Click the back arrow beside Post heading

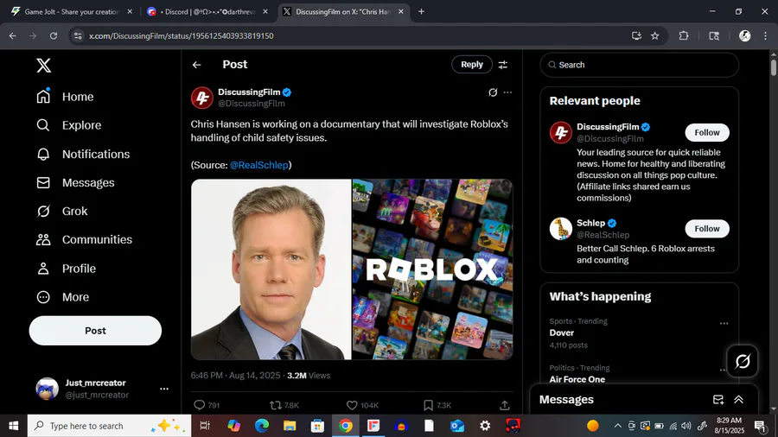tap(197, 65)
